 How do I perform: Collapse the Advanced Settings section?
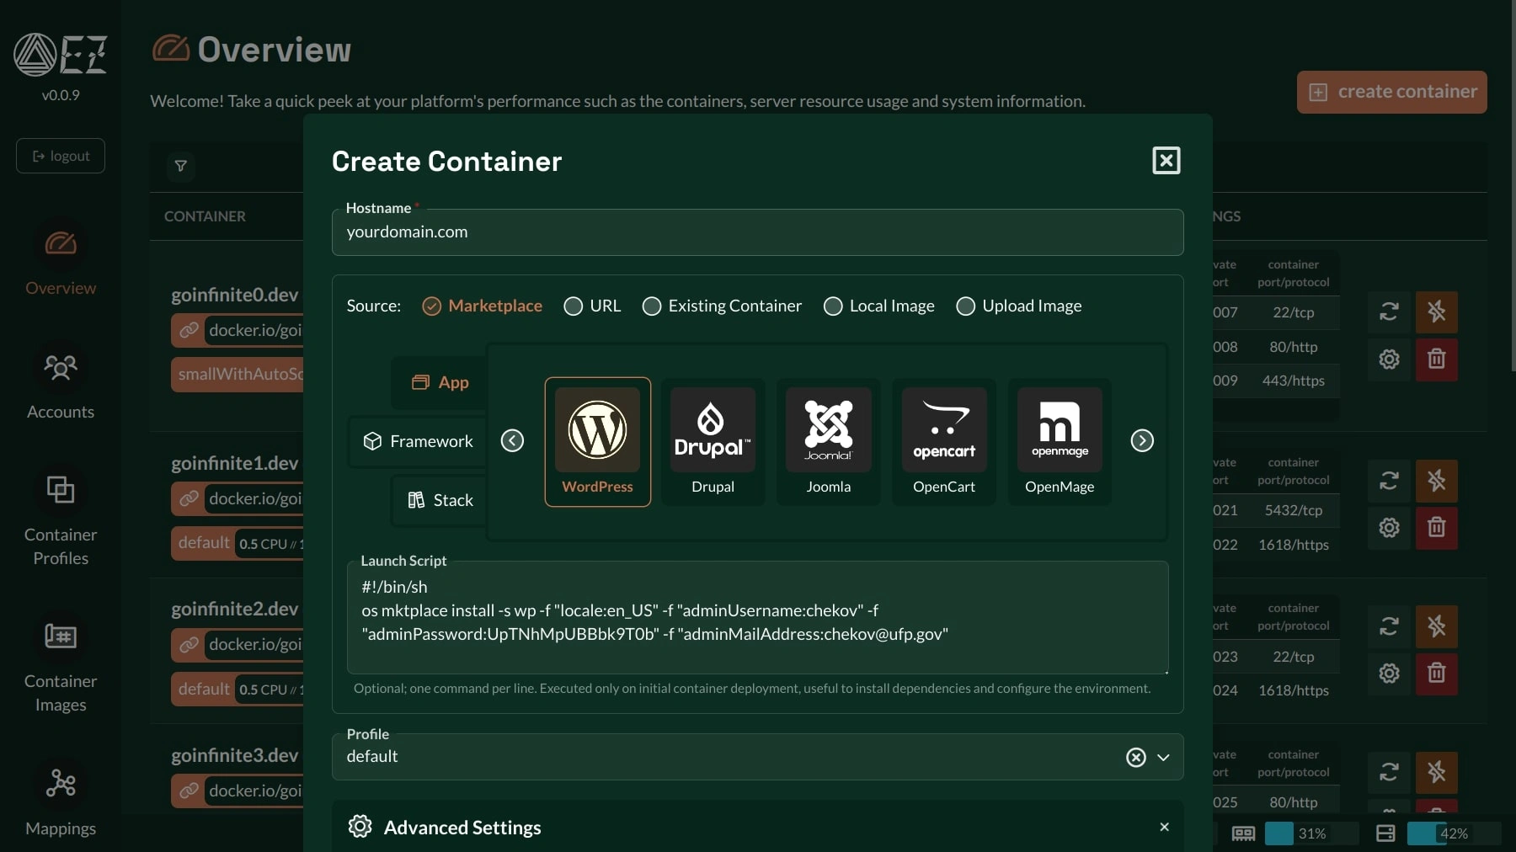point(1164,828)
